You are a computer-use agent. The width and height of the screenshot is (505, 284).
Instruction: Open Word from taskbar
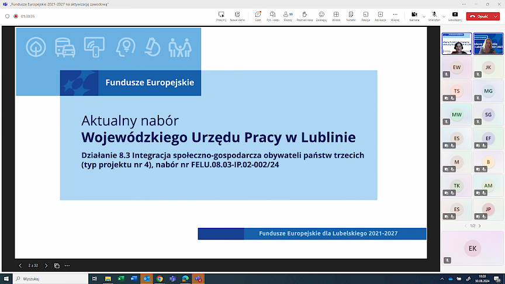point(134,279)
